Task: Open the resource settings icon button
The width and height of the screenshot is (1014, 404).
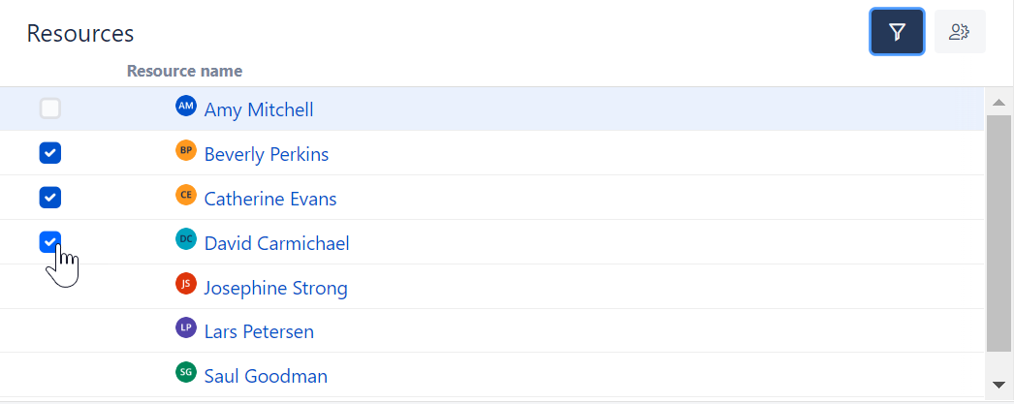Action: click(x=960, y=32)
